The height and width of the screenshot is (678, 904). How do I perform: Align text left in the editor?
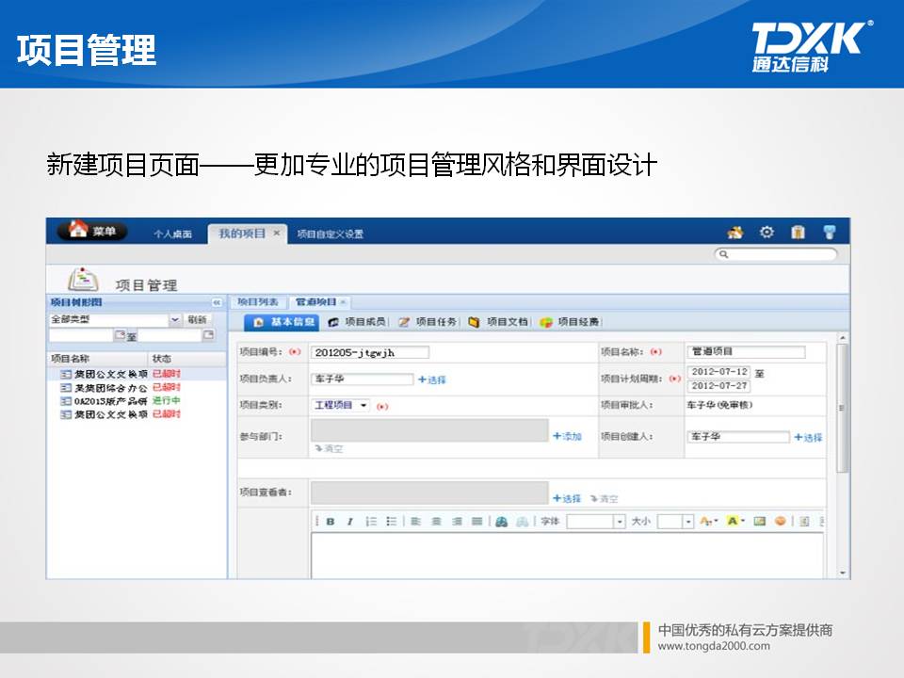(415, 521)
